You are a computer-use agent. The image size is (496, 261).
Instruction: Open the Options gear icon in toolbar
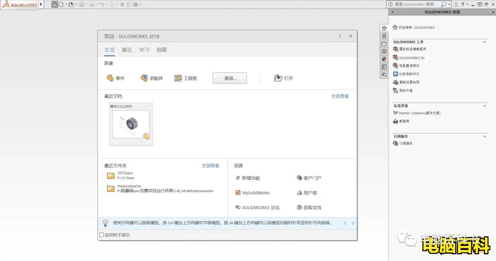pyautogui.click(x=135, y=5)
